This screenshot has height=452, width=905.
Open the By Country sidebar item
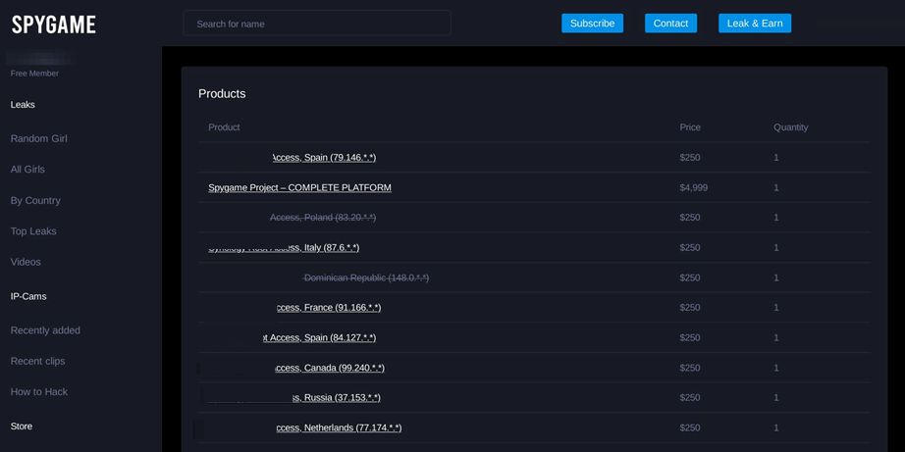[35, 201]
